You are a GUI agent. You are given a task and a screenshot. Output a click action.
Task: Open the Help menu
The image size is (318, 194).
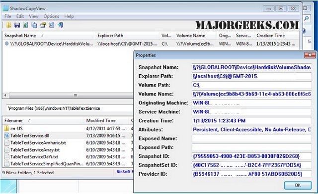(x=69, y=16)
